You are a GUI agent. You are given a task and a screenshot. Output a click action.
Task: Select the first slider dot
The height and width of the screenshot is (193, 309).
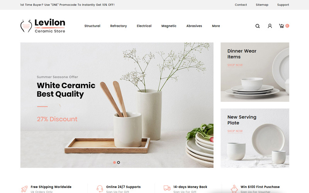[114, 163]
